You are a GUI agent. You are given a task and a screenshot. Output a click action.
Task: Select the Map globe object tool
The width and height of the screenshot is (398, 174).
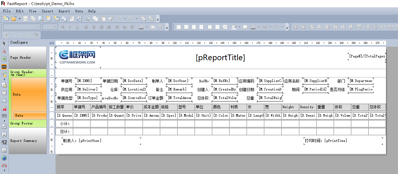pos(4,158)
